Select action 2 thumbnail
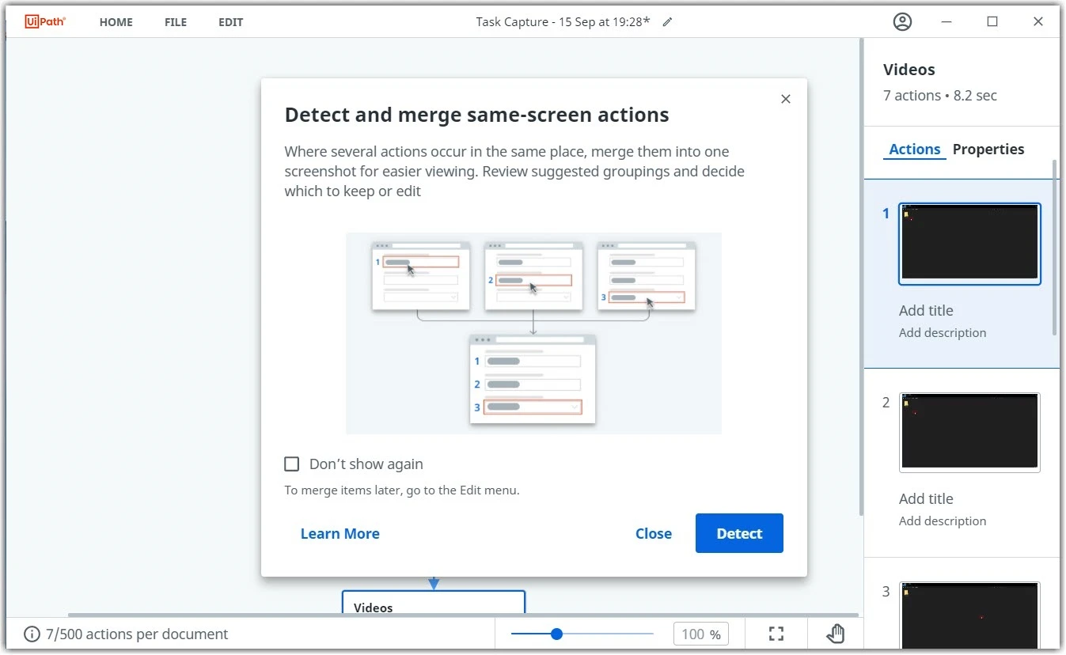 coord(969,433)
